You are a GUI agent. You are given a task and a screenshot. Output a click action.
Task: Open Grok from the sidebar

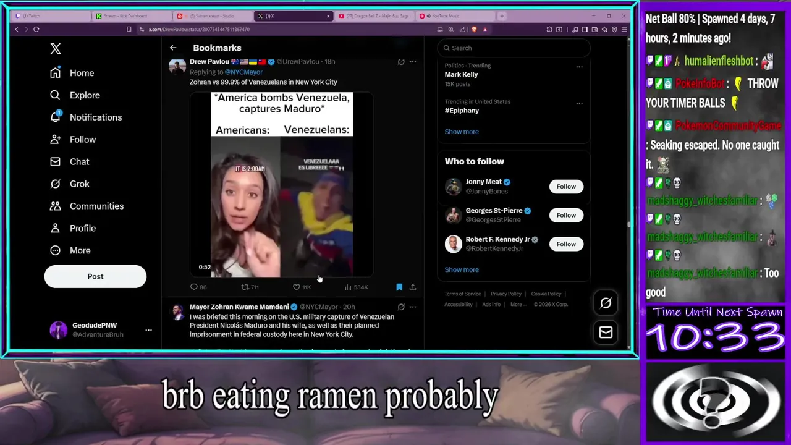[70, 184]
